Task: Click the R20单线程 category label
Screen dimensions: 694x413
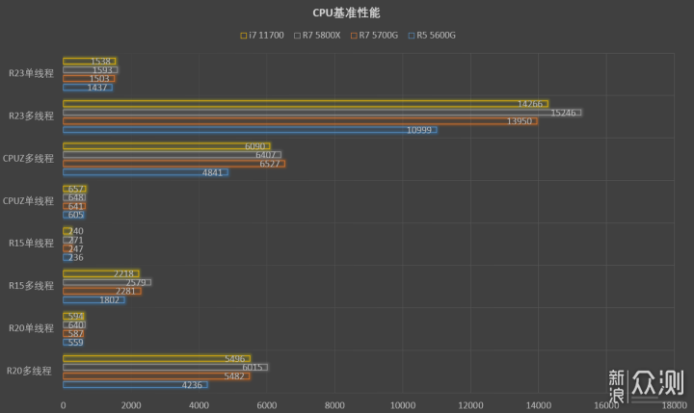Action: 31,328
